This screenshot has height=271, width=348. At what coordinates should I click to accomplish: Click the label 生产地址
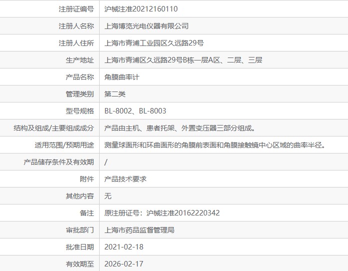point(80,60)
